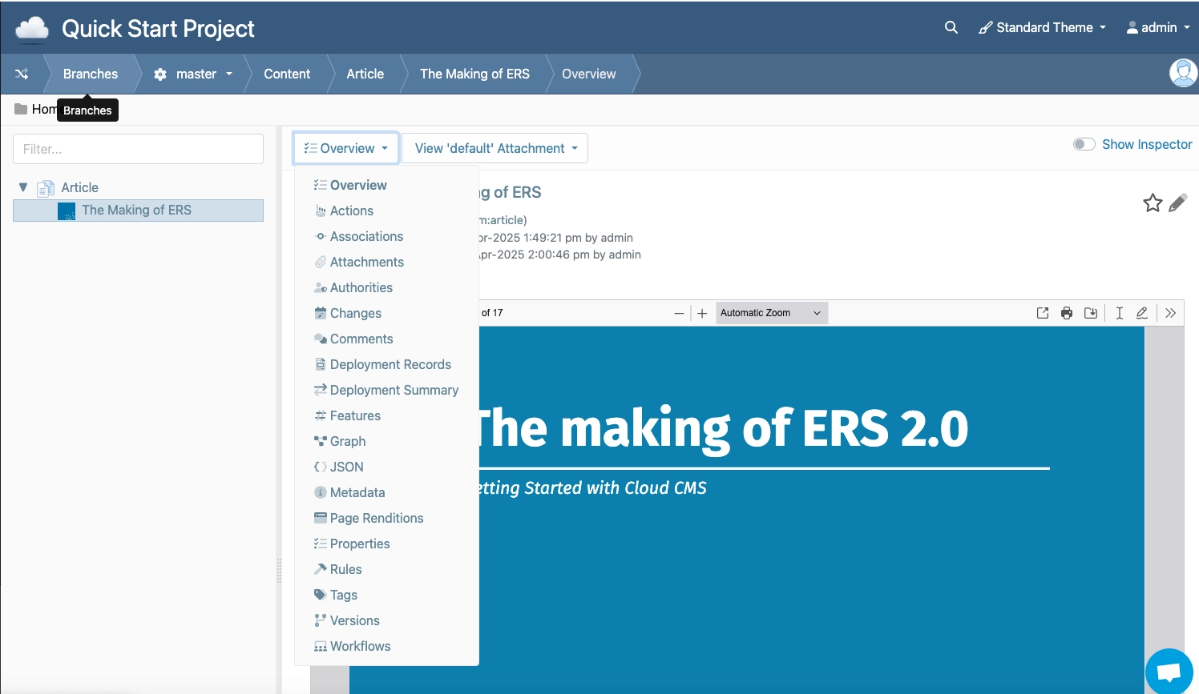Click the shuffle icon in breadcrumb bar

click(x=22, y=74)
